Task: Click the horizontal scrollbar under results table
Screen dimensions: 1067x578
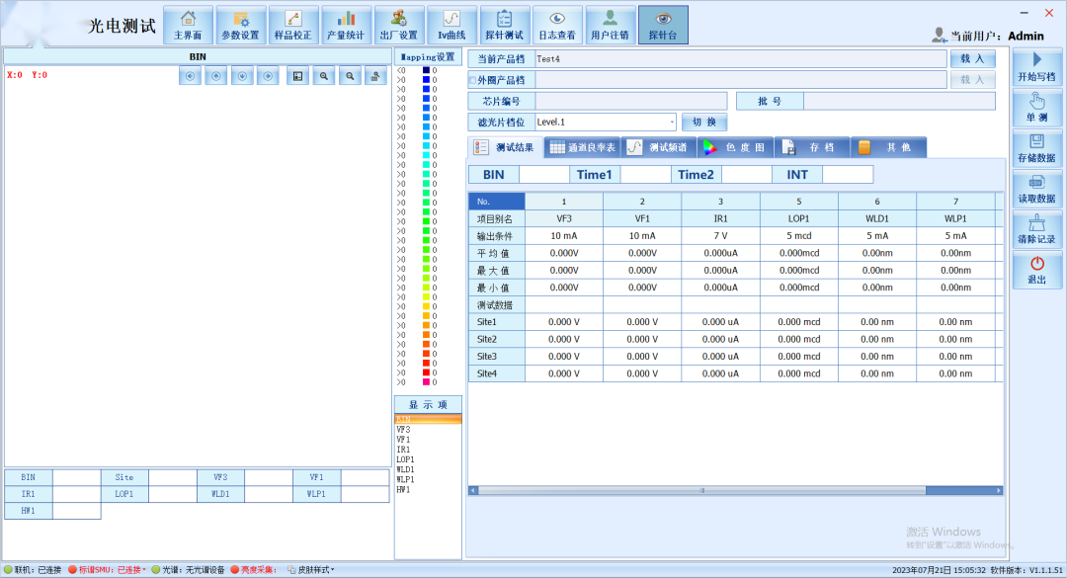Action: [x=735, y=490]
